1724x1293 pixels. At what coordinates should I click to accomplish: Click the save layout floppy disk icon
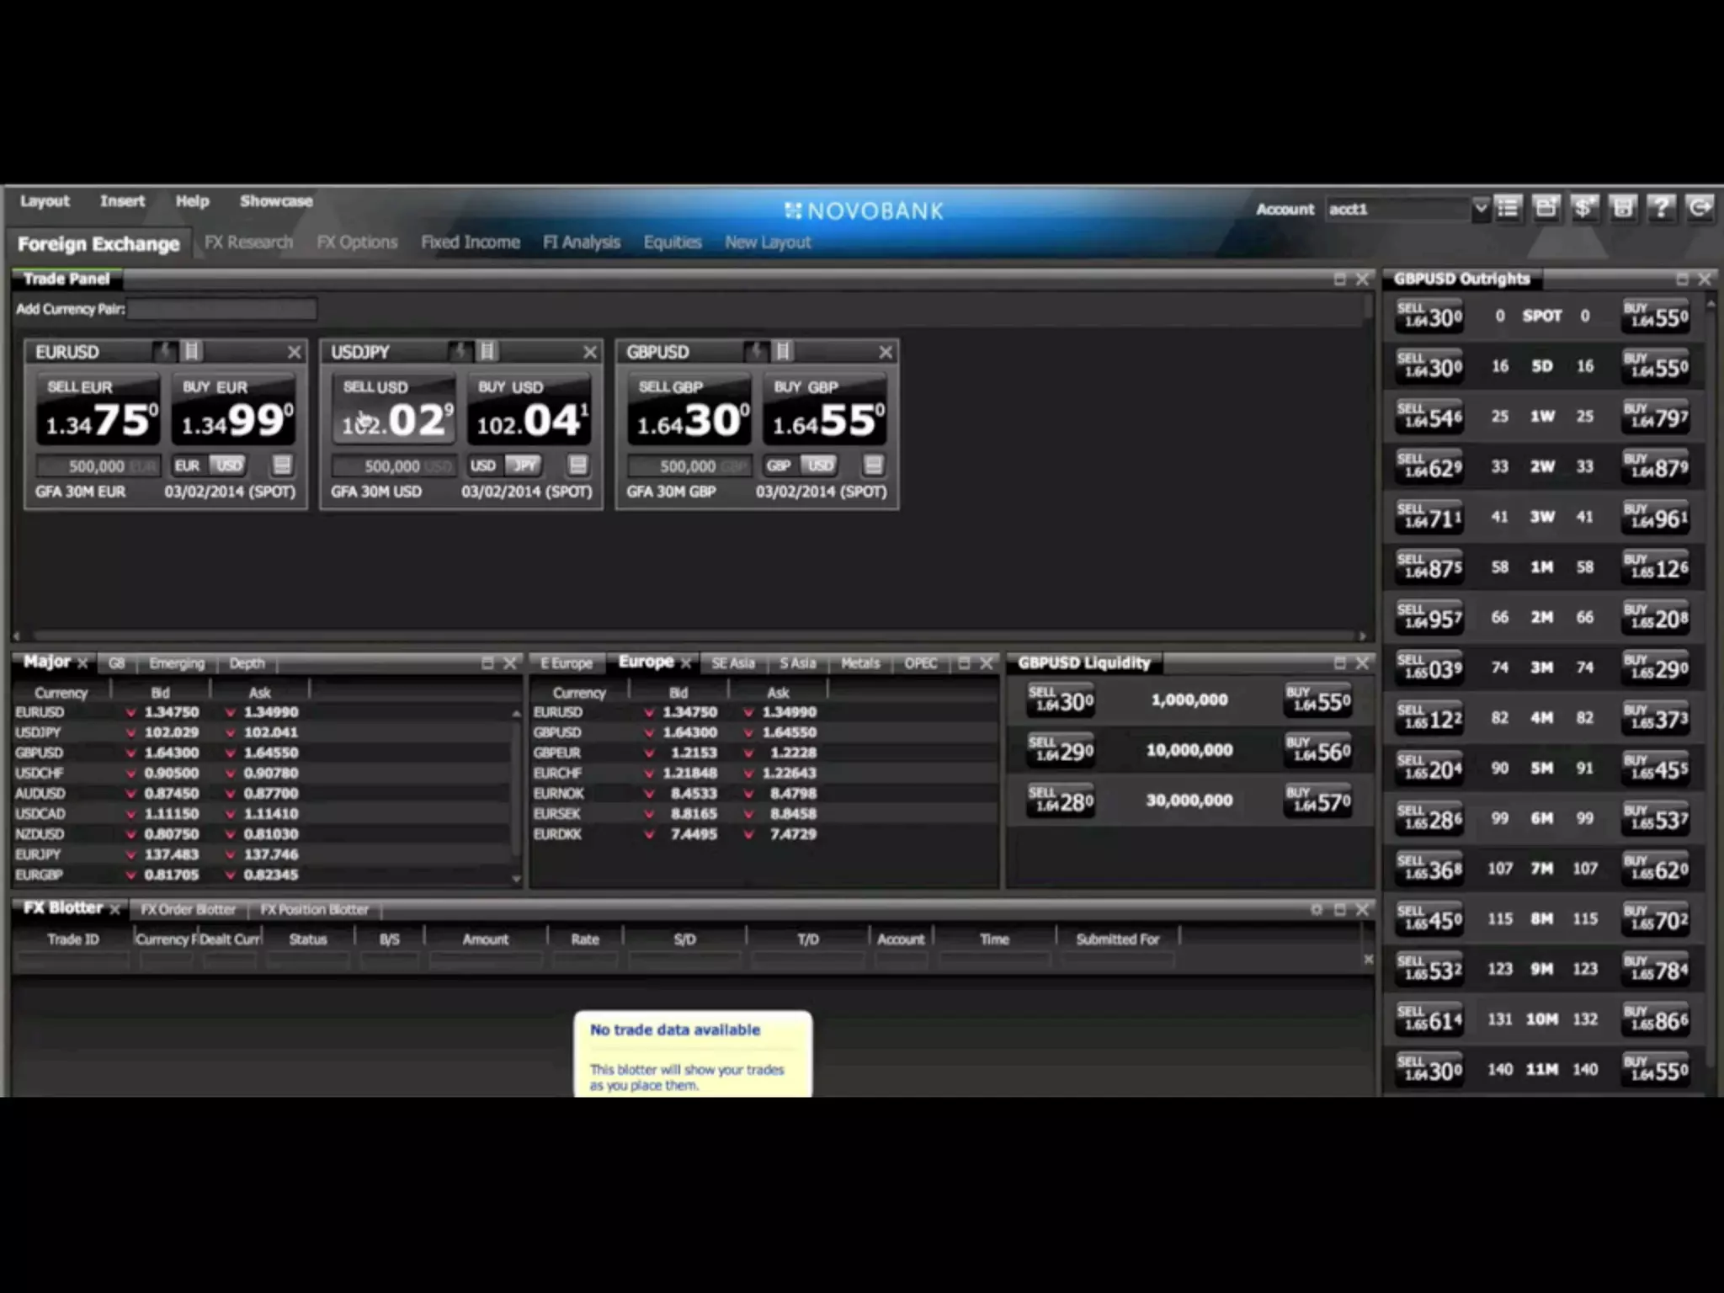pos(1623,208)
